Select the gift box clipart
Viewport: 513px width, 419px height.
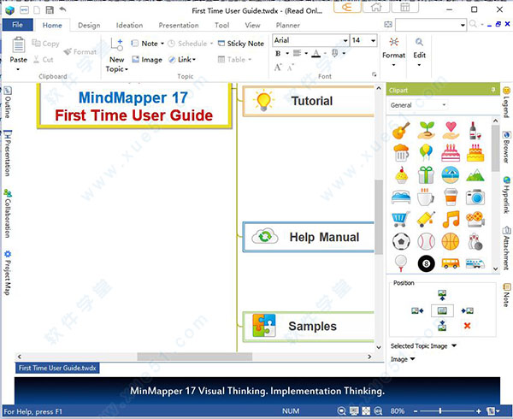[426, 174]
